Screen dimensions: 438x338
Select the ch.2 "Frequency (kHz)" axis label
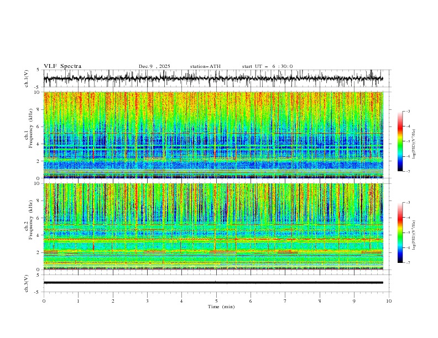[x=30, y=220]
